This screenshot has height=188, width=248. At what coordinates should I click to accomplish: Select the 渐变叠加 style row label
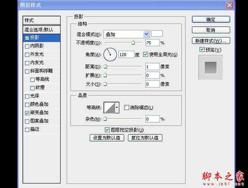pyautogui.click(x=39, y=113)
